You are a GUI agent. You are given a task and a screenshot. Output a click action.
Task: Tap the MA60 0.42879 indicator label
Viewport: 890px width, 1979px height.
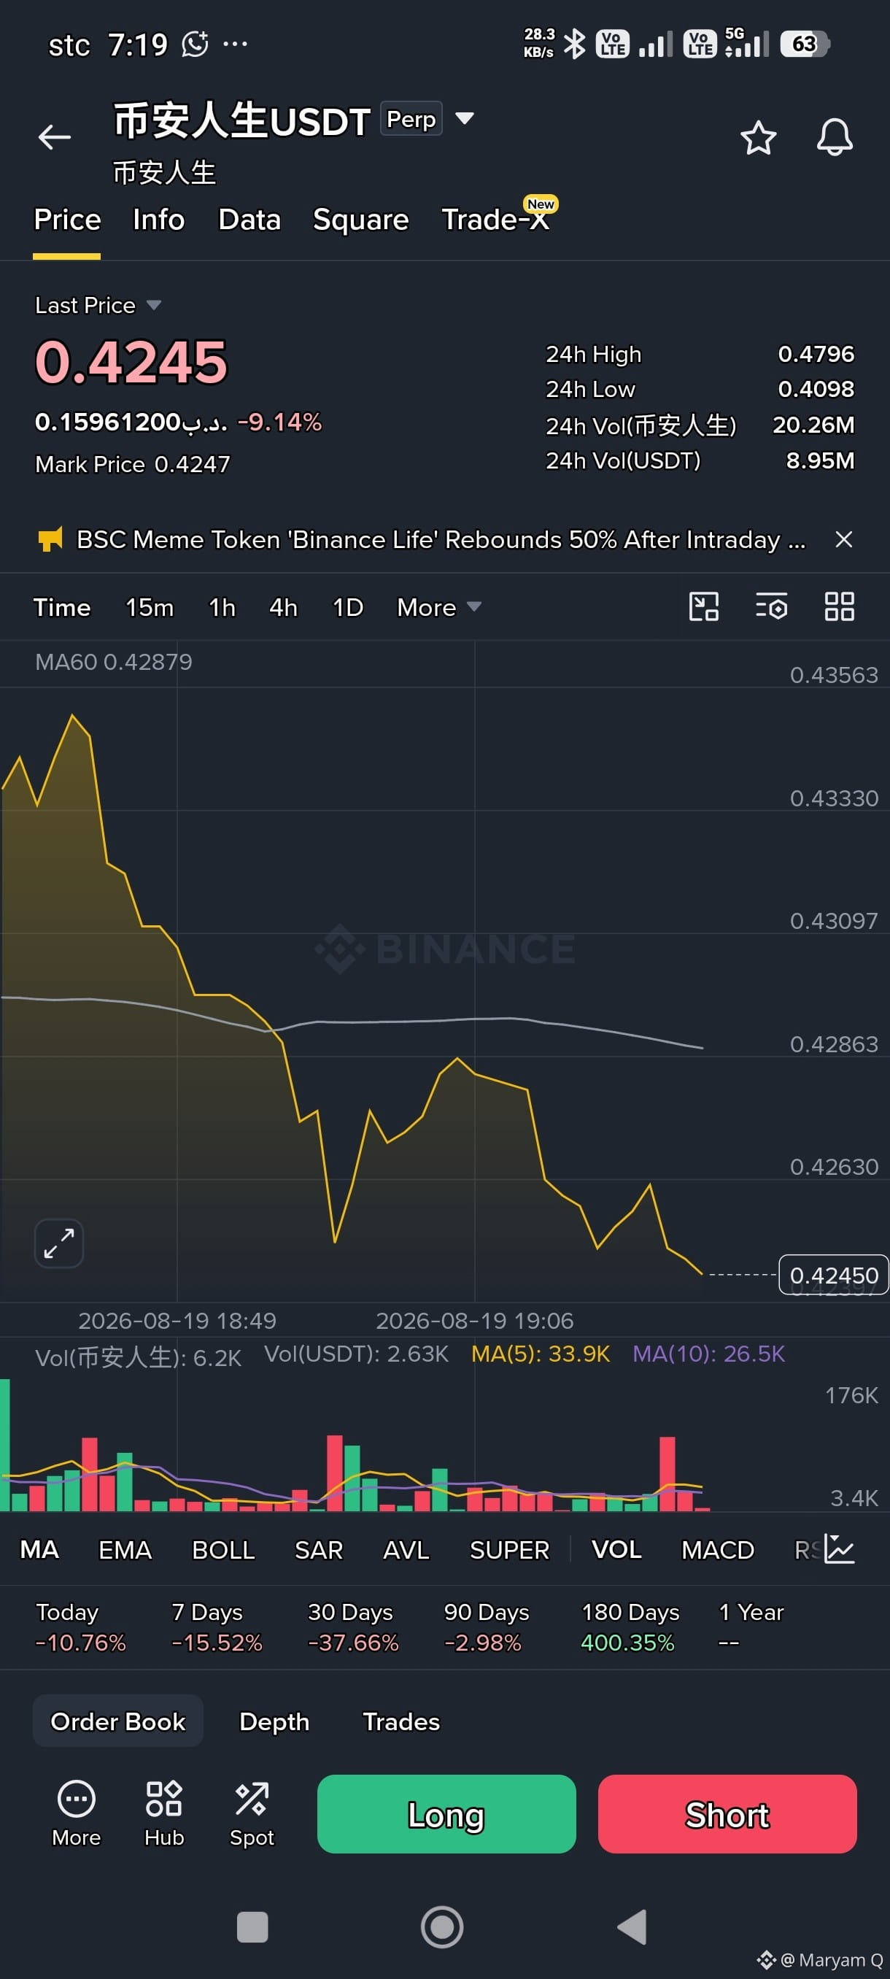[114, 661]
